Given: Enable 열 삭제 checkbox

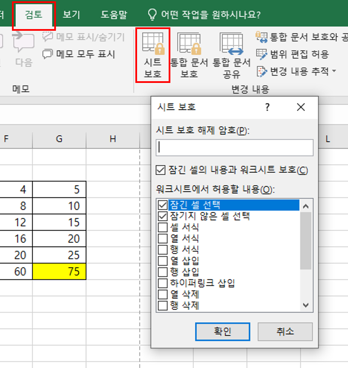Looking at the screenshot, I should pyautogui.click(x=163, y=294).
